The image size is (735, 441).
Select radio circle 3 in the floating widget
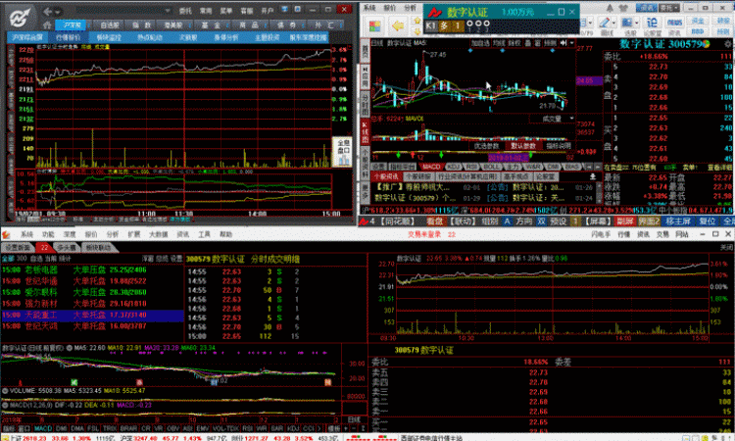486,24
